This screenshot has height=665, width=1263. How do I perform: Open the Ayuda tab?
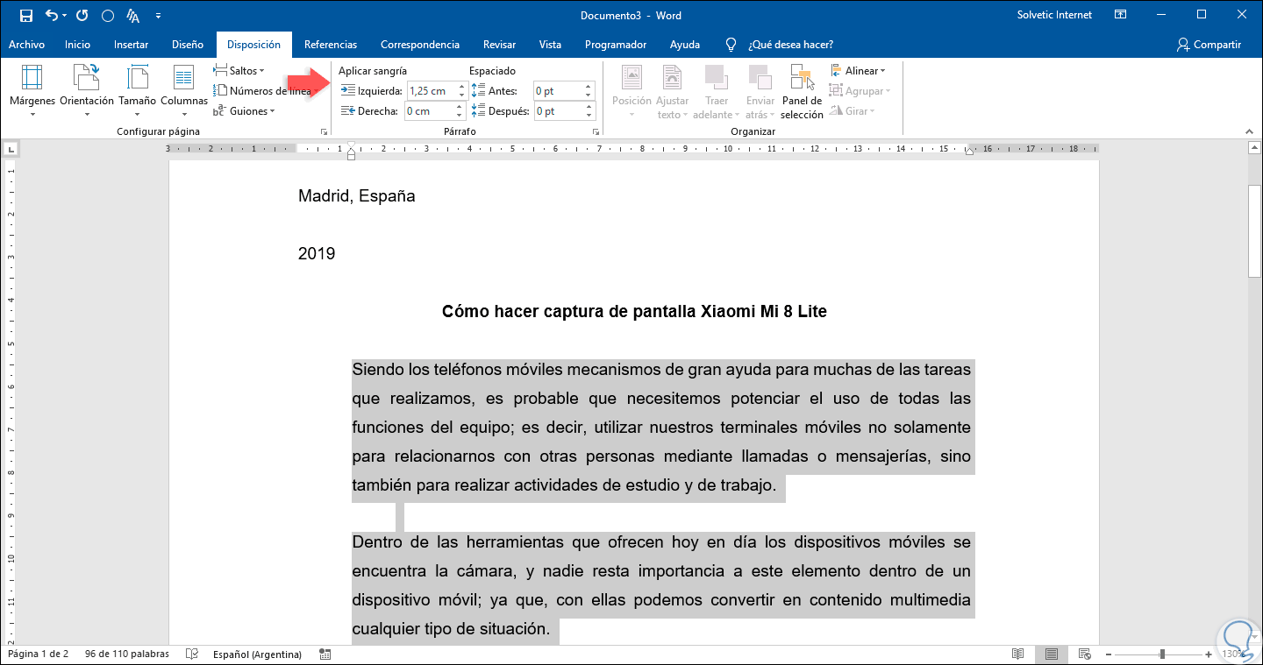click(x=685, y=45)
